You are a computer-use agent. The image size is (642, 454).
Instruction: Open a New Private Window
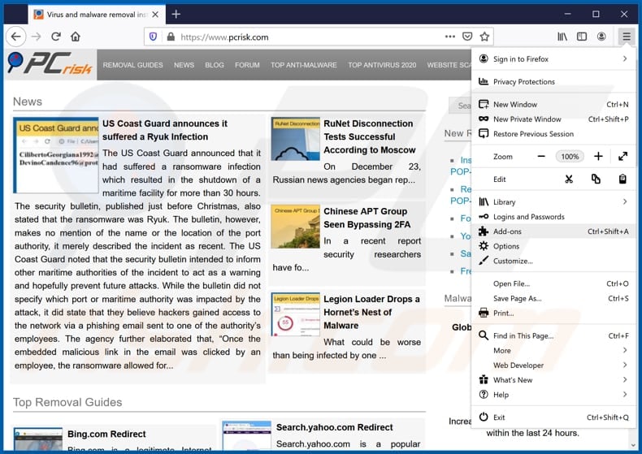click(x=553, y=119)
